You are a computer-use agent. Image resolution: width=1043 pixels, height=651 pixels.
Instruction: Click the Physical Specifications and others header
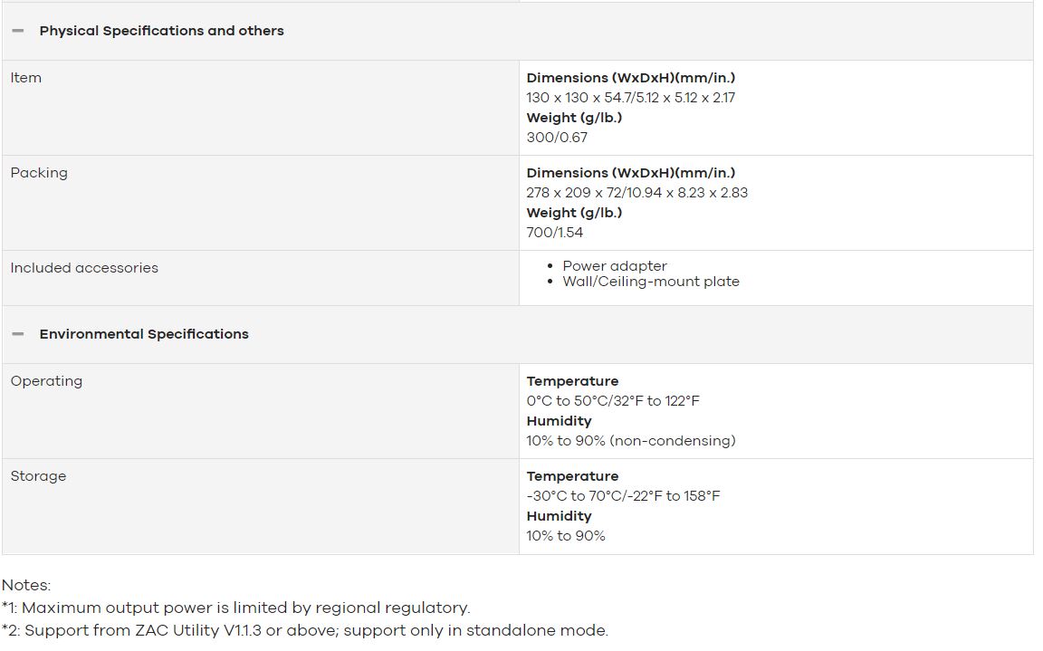click(162, 32)
